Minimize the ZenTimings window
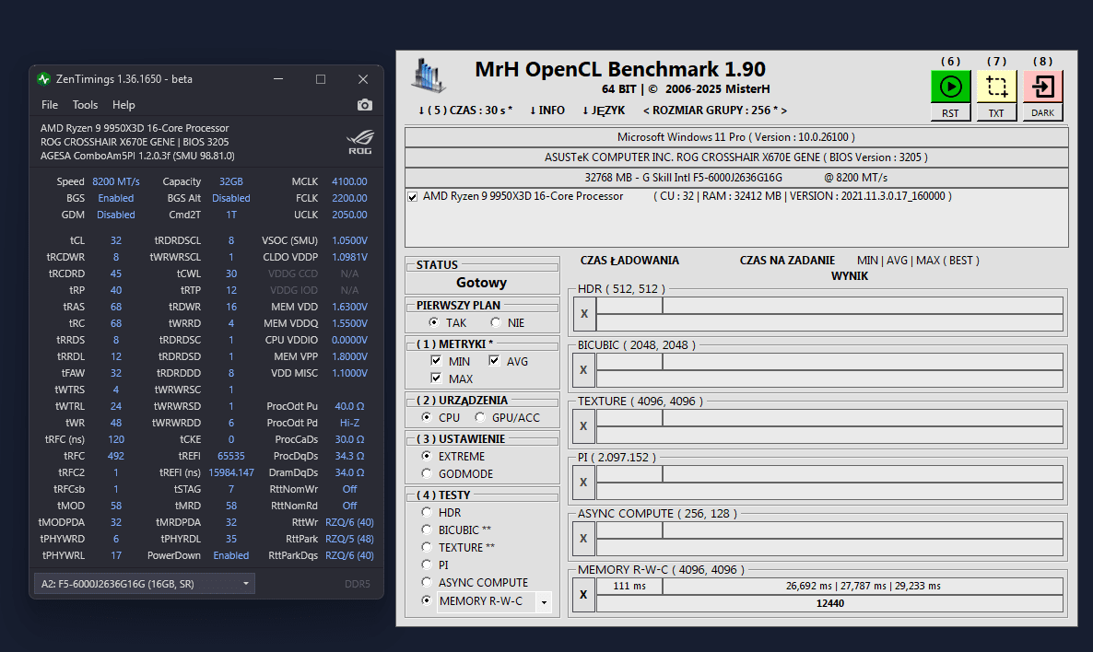The image size is (1093, 652). pyautogui.click(x=278, y=78)
